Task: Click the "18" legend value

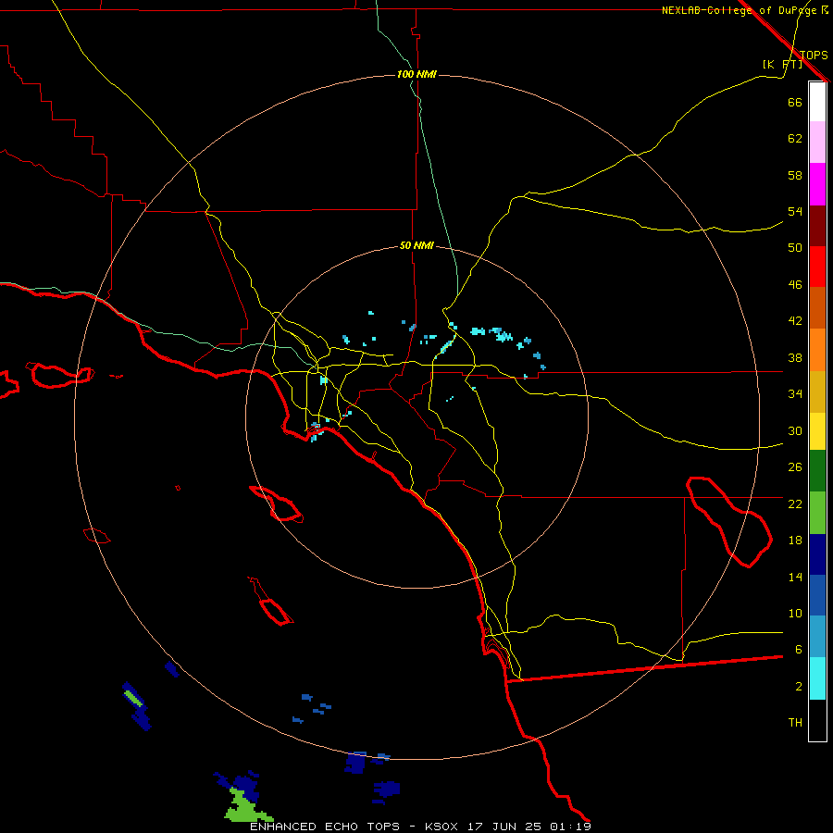Action: point(795,541)
